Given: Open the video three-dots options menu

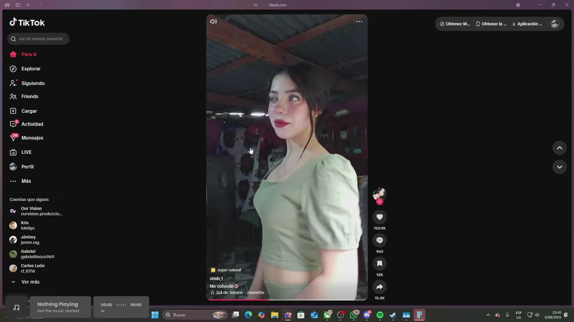Looking at the screenshot, I should point(359,21).
